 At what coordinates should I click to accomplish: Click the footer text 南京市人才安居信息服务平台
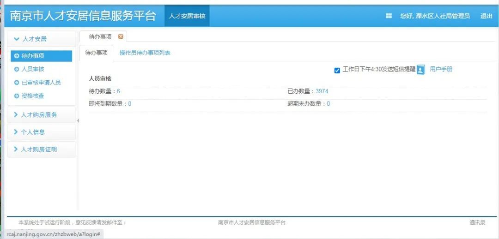click(x=252, y=222)
